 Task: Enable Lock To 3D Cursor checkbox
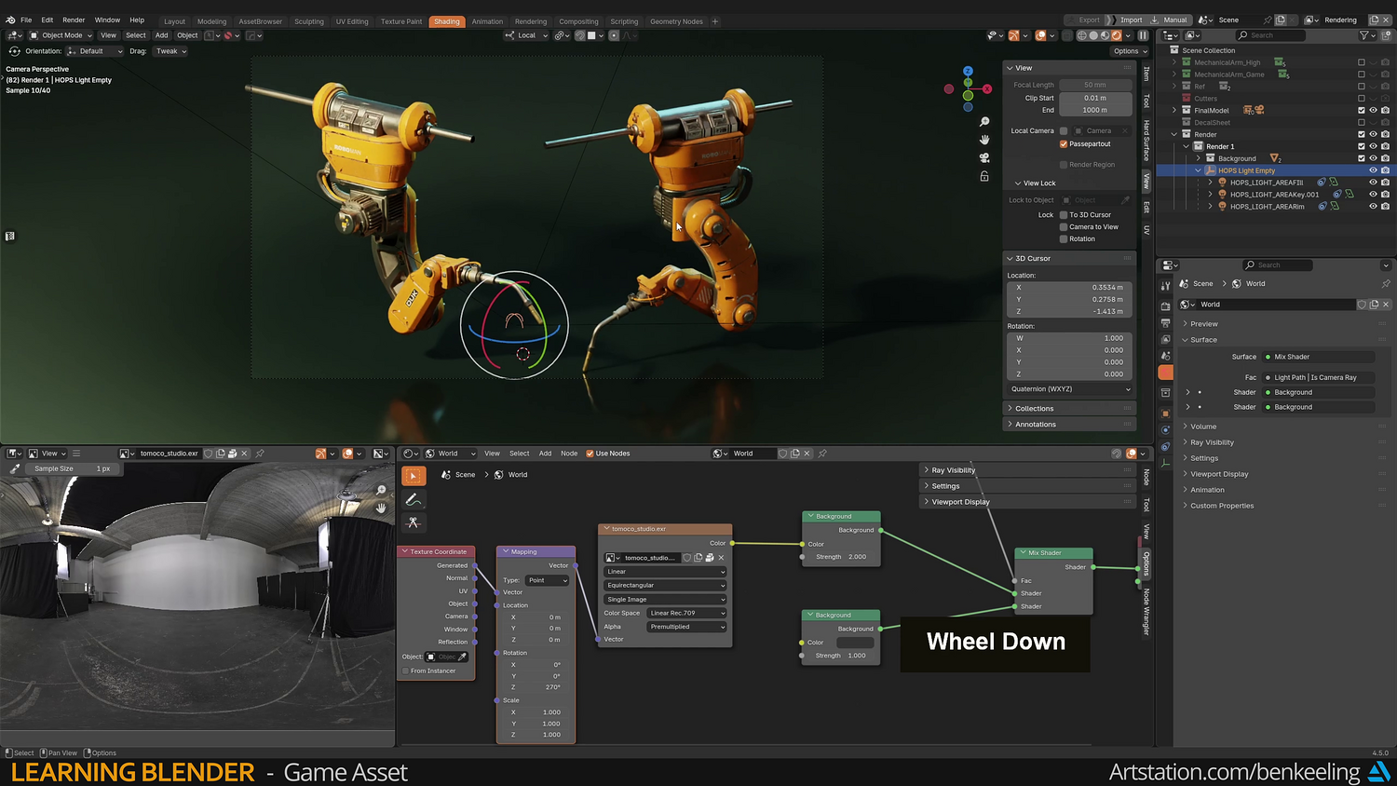click(1064, 215)
